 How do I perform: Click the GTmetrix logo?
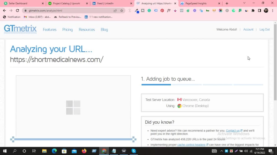click(x=20, y=29)
